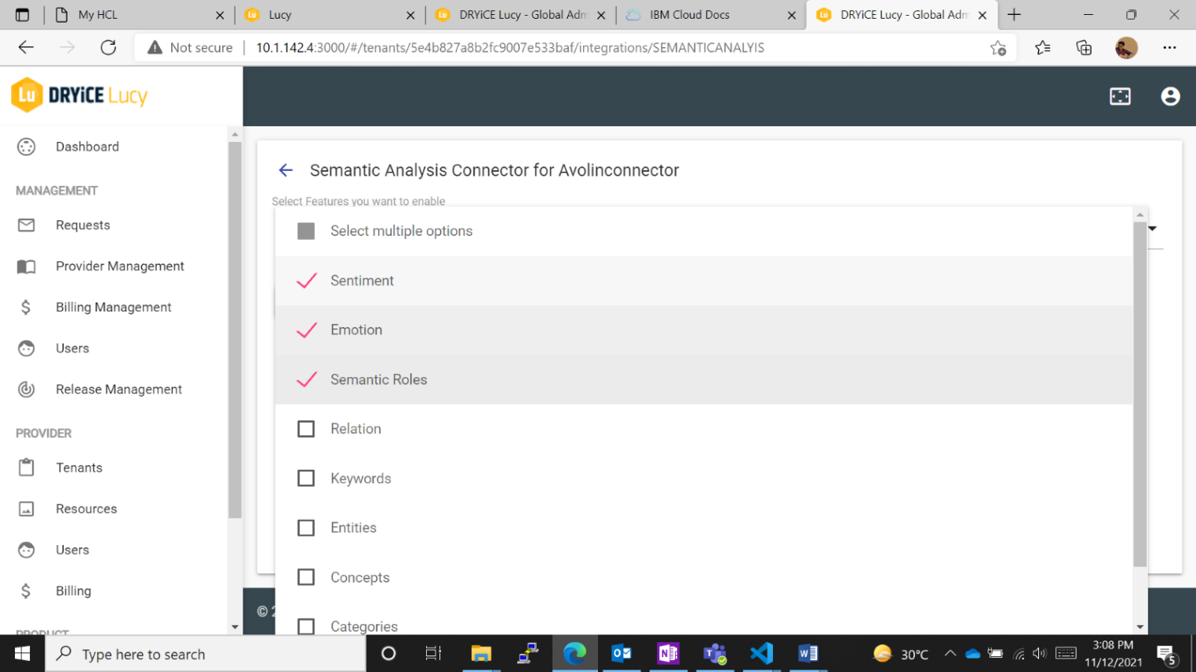Click the Requests envelope icon
Viewport: 1196px width, 672px height.
coord(27,225)
